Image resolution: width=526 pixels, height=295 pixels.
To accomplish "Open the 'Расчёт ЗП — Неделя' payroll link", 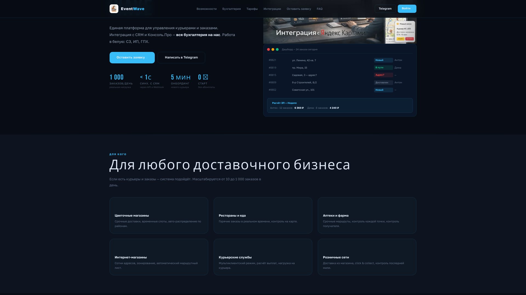I will point(284,103).
